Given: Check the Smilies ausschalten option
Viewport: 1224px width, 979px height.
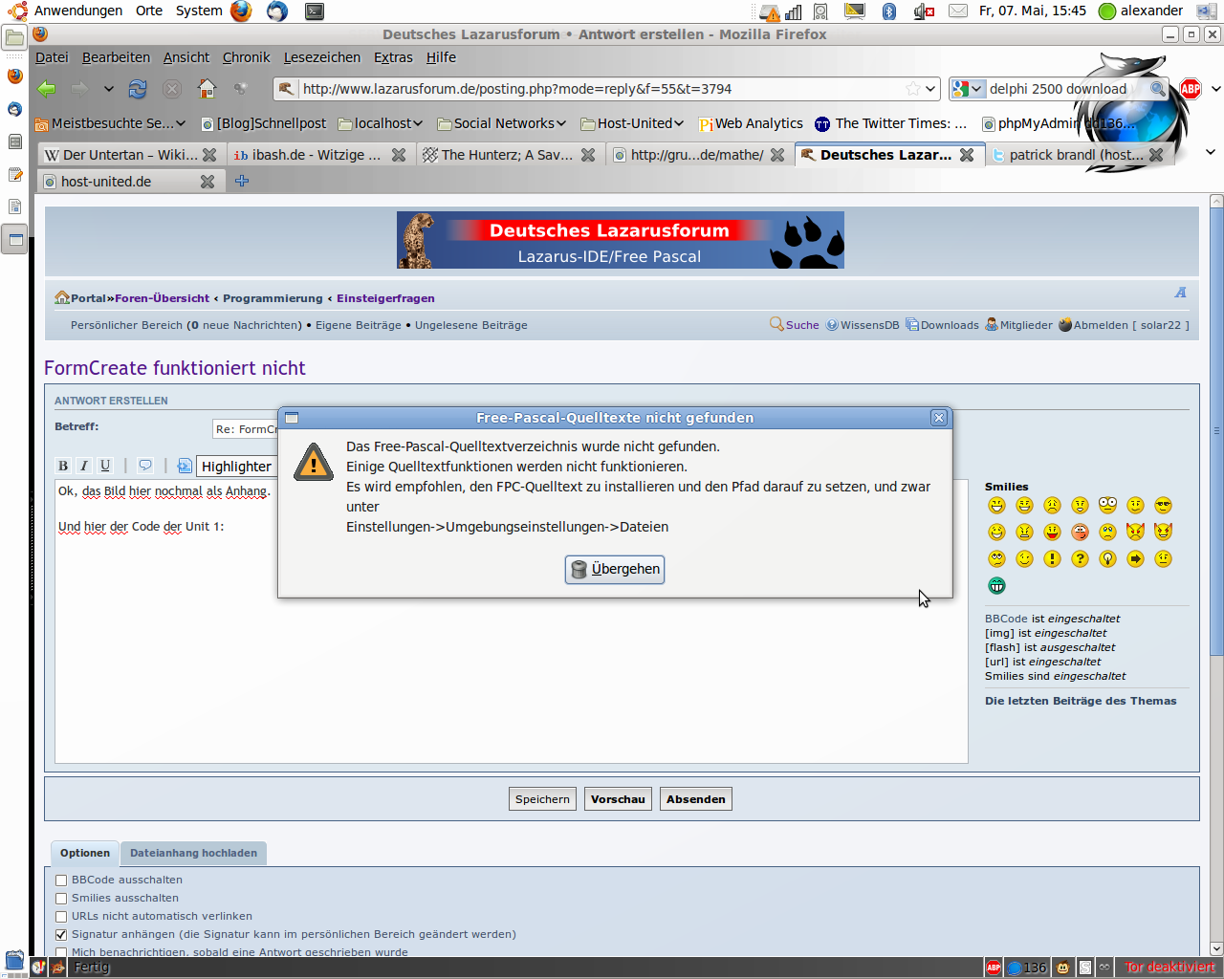Looking at the screenshot, I should [61, 899].
